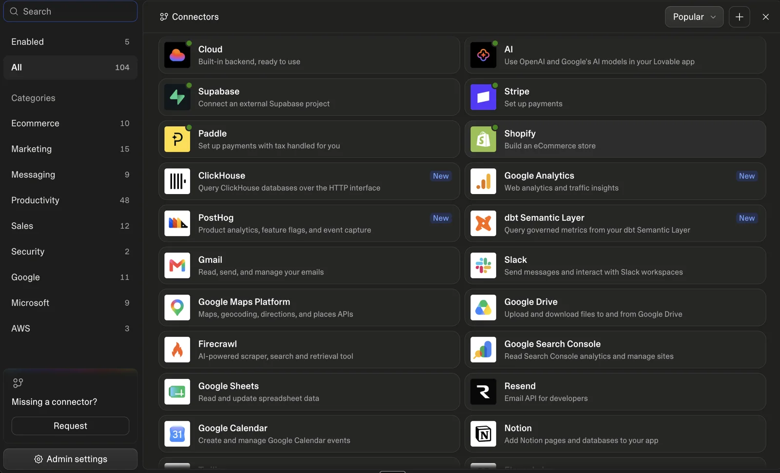Click 'Built-in backend, ready to use' text
The image size is (780, 473).
pyautogui.click(x=249, y=62)
